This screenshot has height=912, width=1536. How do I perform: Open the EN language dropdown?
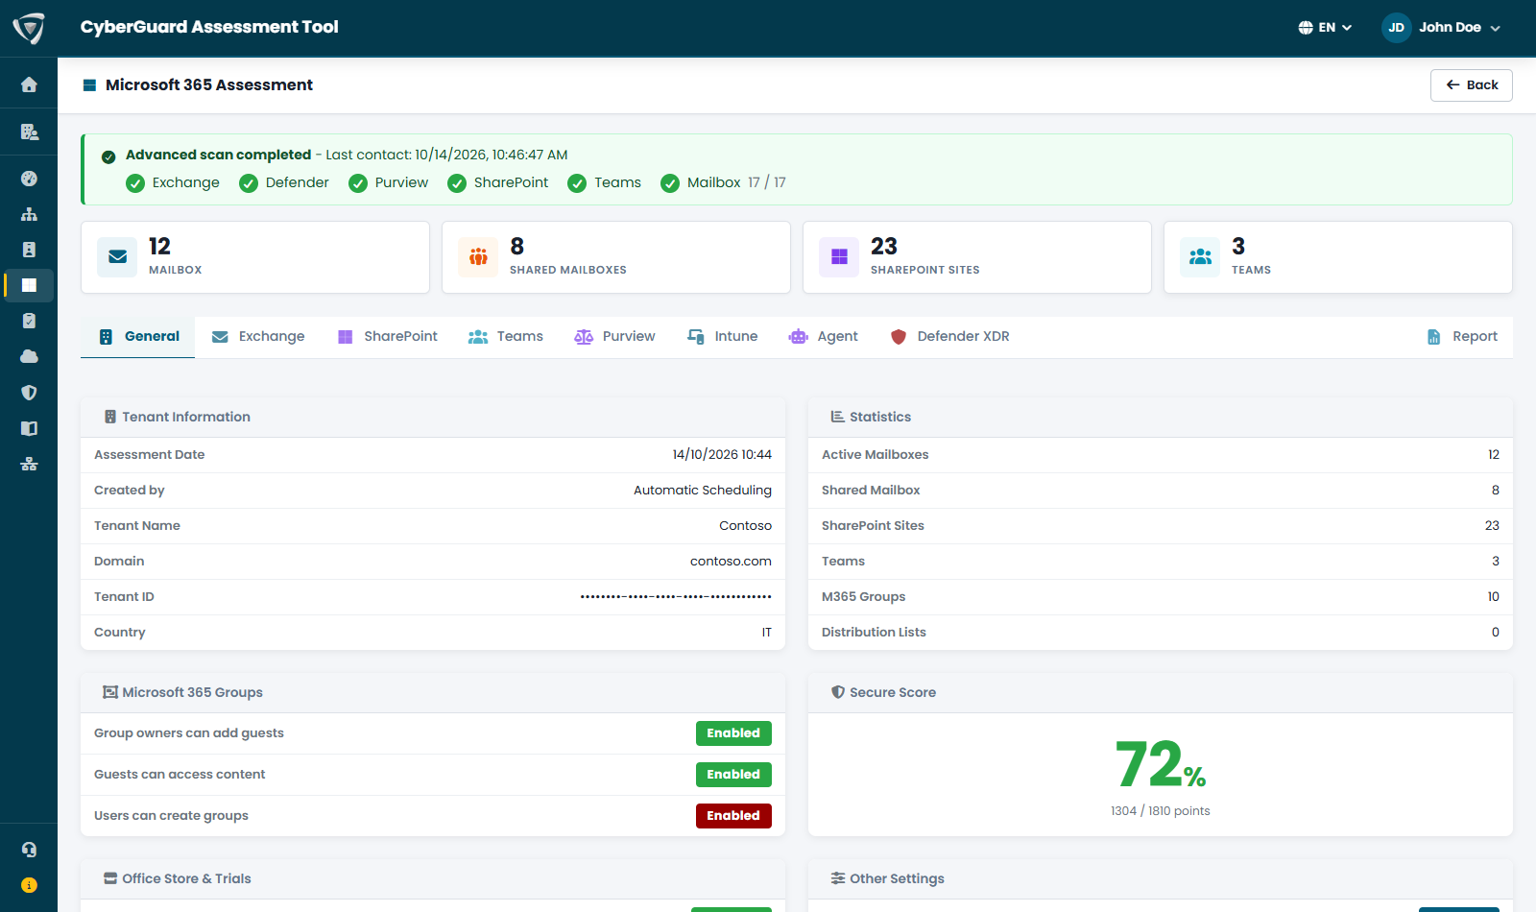pyautogui.click(x=1325, y=28)
